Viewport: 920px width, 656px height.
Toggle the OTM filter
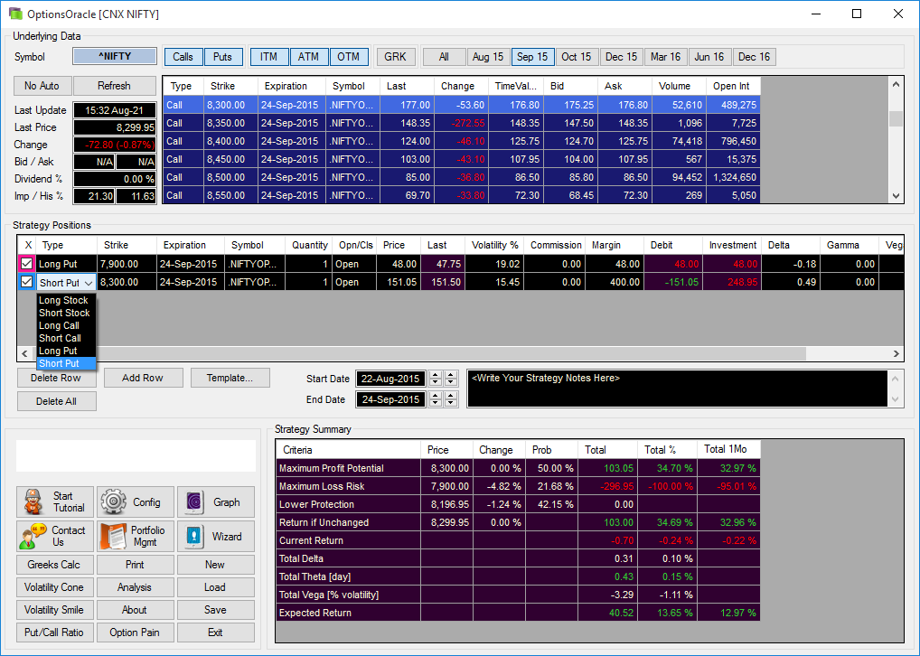349,57
